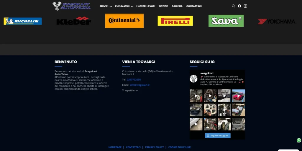Open the Notizie menu item
Viewport: 302px width, 151px height.
pos(163,6)
